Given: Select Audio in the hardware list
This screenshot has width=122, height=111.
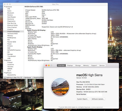Looking at the screenshot, I should [x=9, y=11].
